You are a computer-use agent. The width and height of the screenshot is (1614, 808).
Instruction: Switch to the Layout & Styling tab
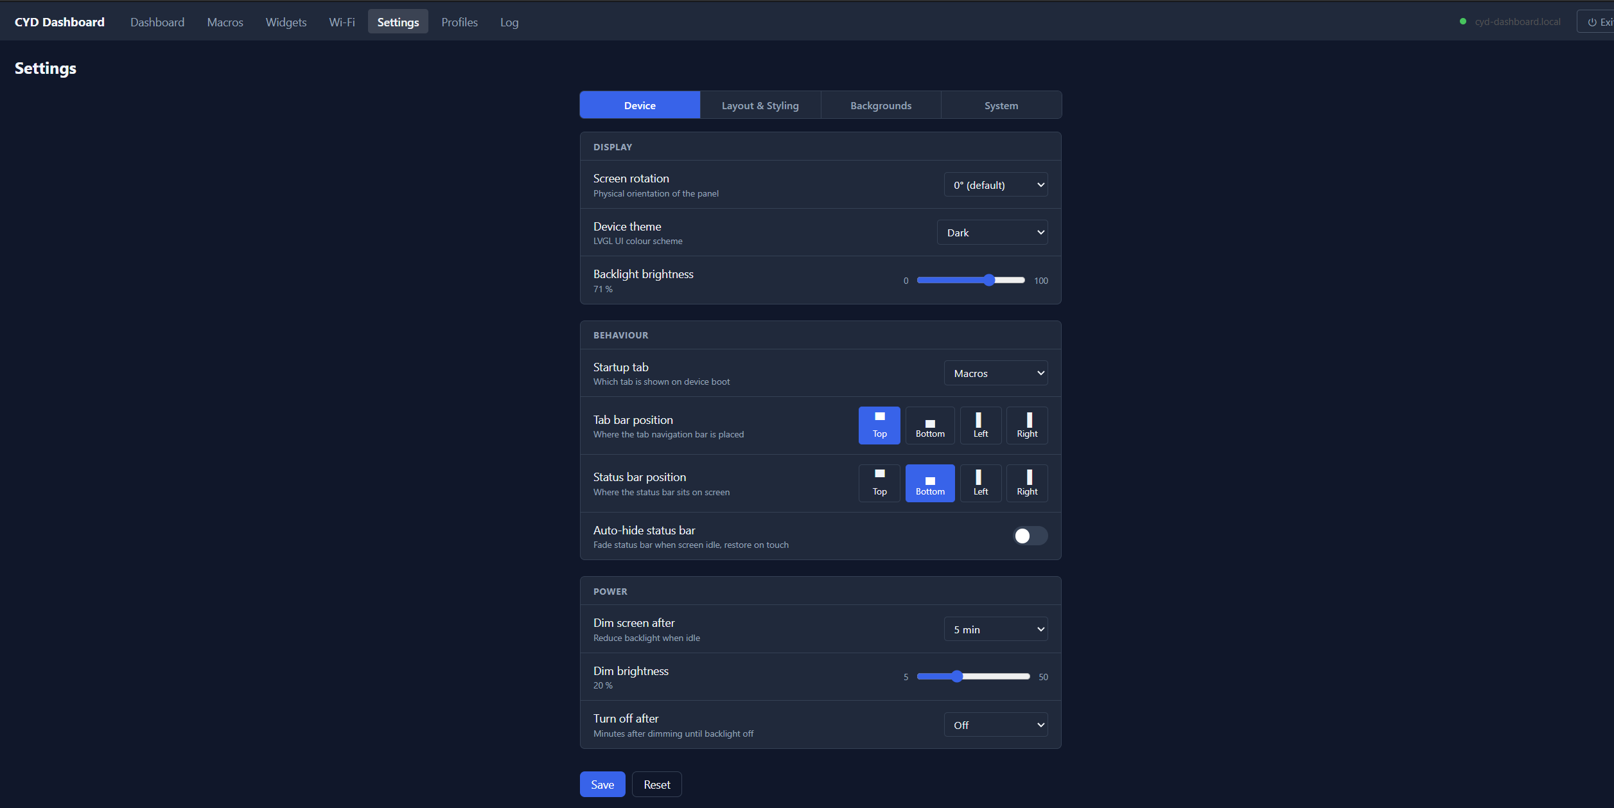coord(760,105)
